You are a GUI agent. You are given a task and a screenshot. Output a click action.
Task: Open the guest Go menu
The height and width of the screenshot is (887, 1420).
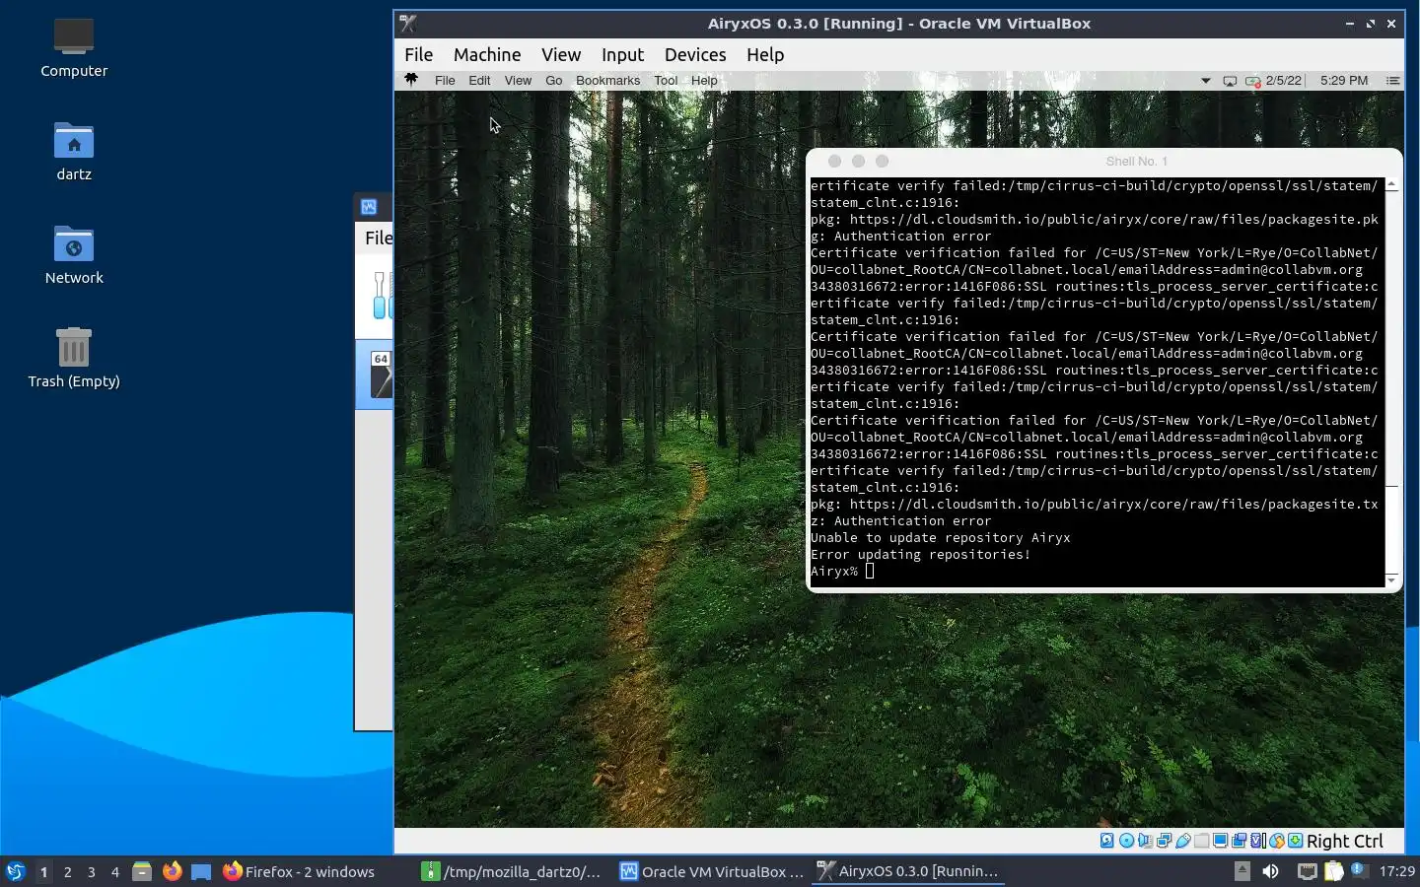[x=553, y=80]
